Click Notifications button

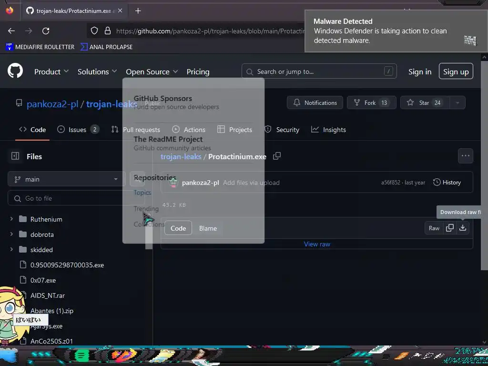[x=315, y=102]
